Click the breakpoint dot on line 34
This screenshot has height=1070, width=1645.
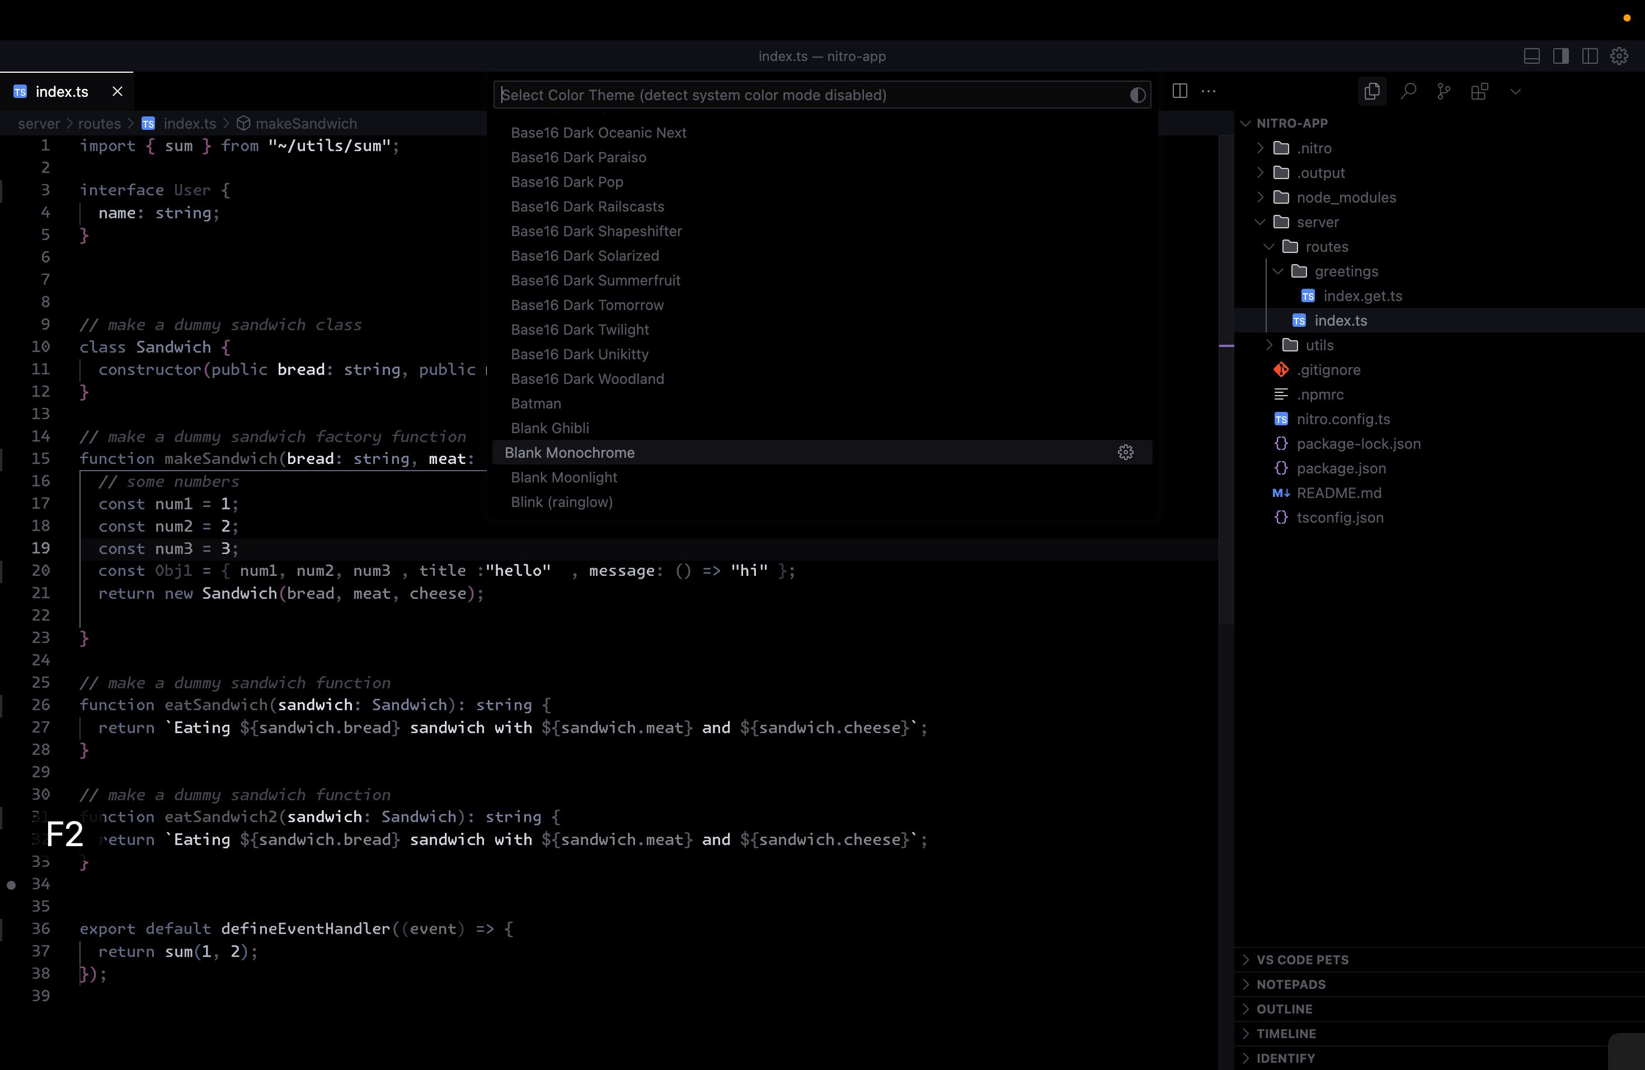click(11, 884)
